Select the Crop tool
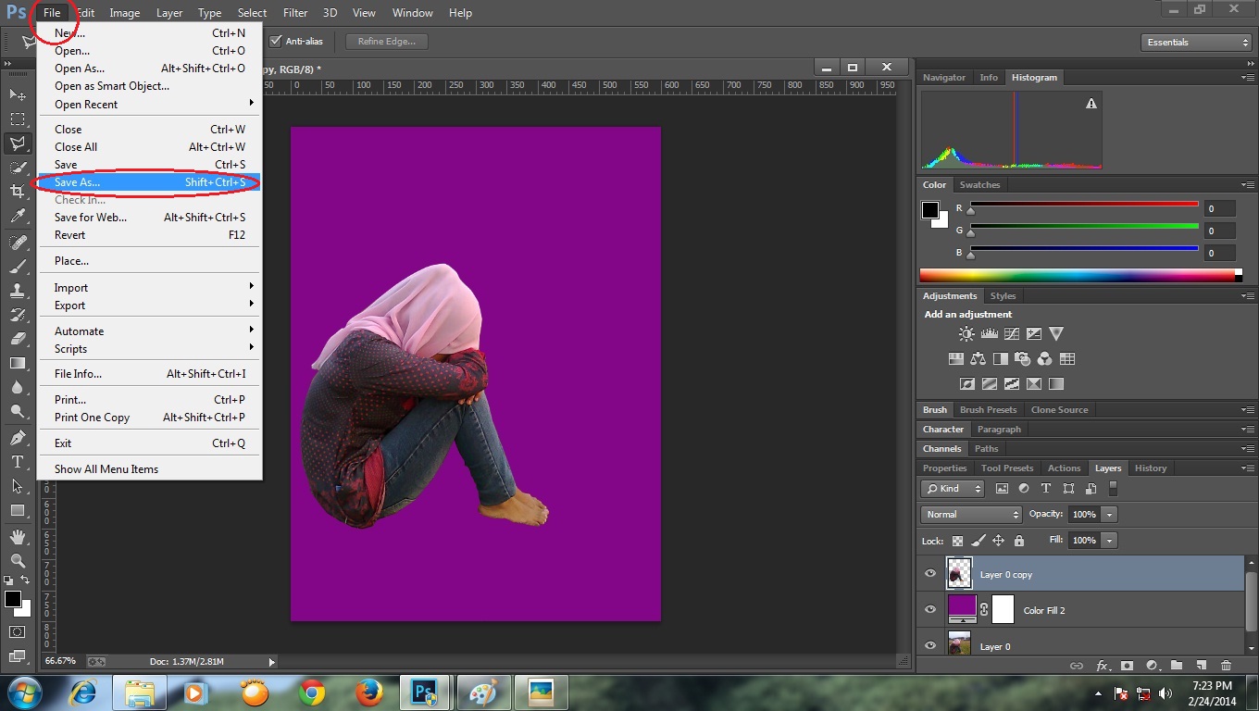 [x=18, y=192]
